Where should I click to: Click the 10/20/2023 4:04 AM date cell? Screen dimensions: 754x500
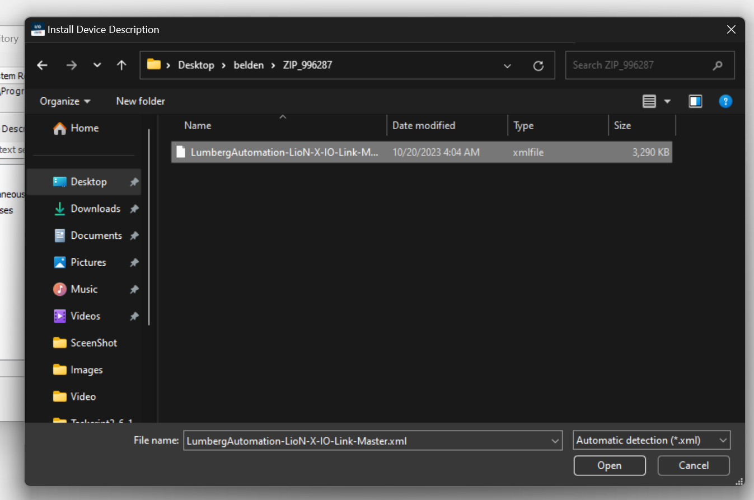(436, 152)
